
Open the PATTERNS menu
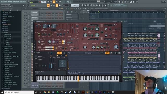coord(10,2)
